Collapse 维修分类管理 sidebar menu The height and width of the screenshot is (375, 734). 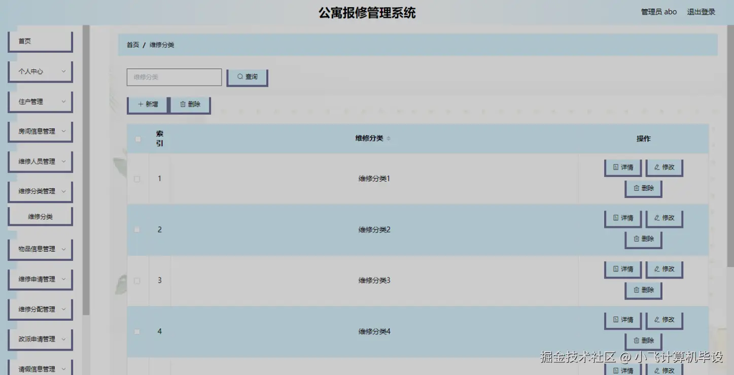(40, 191)
